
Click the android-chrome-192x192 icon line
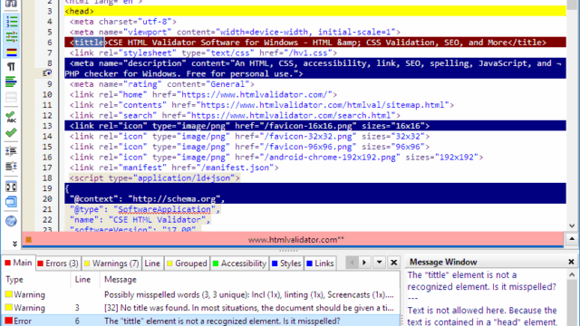pyautogui.click(x=275, y=158)
